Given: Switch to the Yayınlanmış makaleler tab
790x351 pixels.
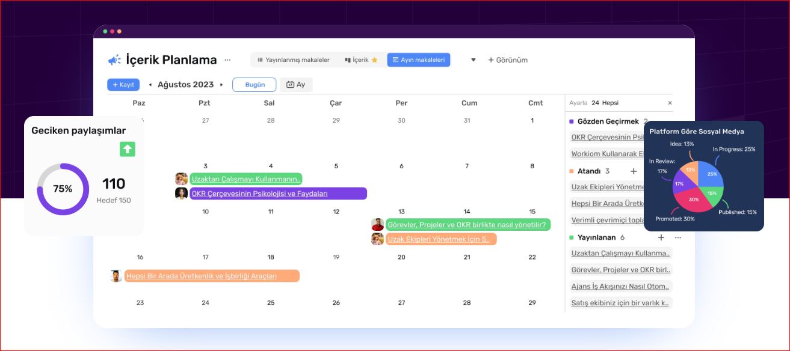Looking at the screenshot, I should click(293, 60).
